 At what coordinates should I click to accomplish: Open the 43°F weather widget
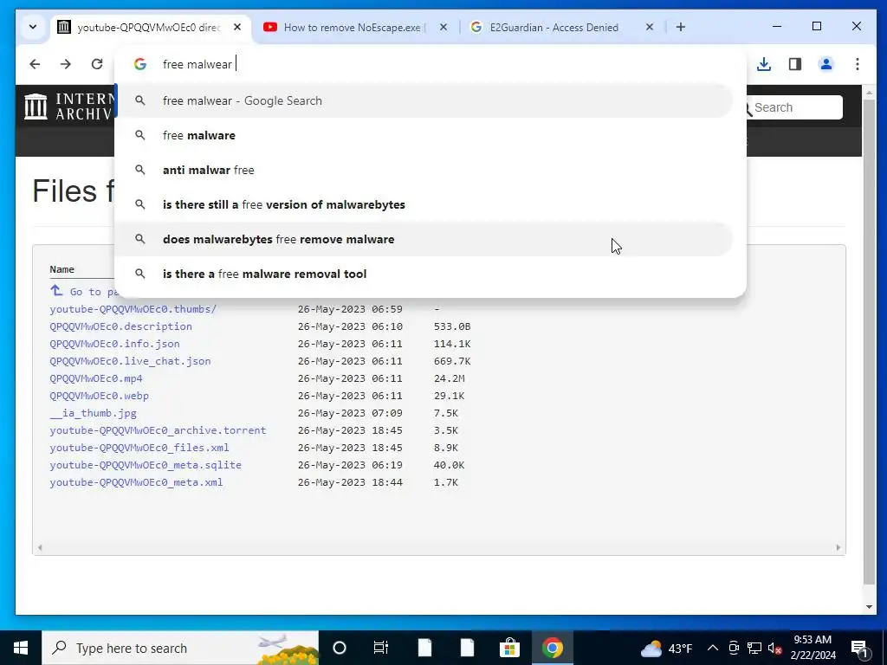click(x=666, y=648)
